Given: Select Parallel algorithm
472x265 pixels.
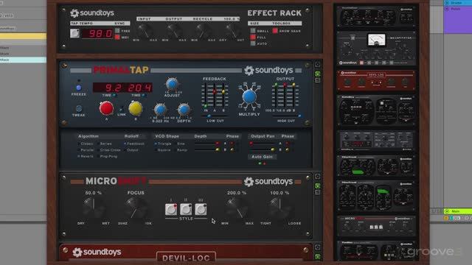Looking at the screenshot, I should [86, 150].
